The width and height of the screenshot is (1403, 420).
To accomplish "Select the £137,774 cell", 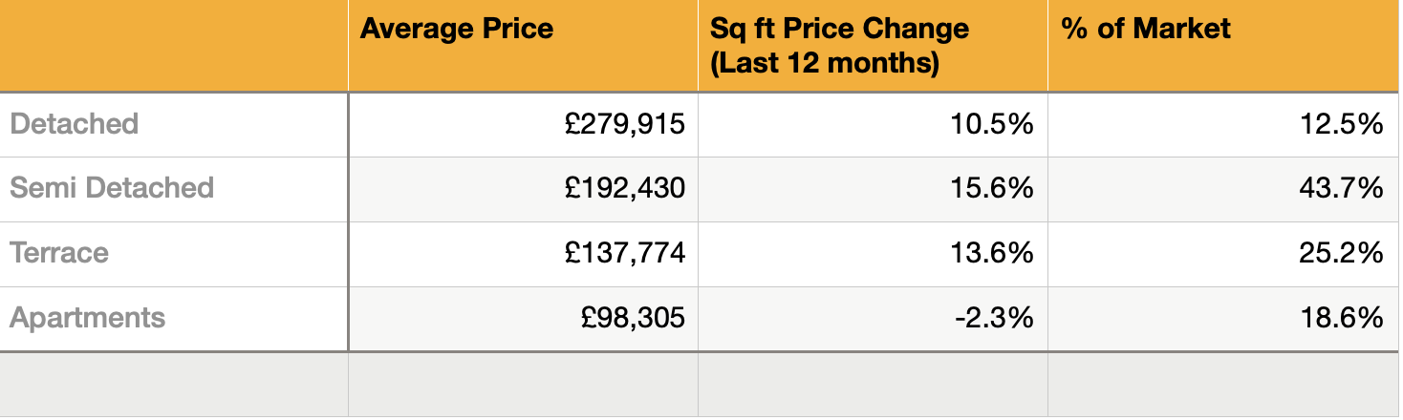I will (x=523, y=254).
